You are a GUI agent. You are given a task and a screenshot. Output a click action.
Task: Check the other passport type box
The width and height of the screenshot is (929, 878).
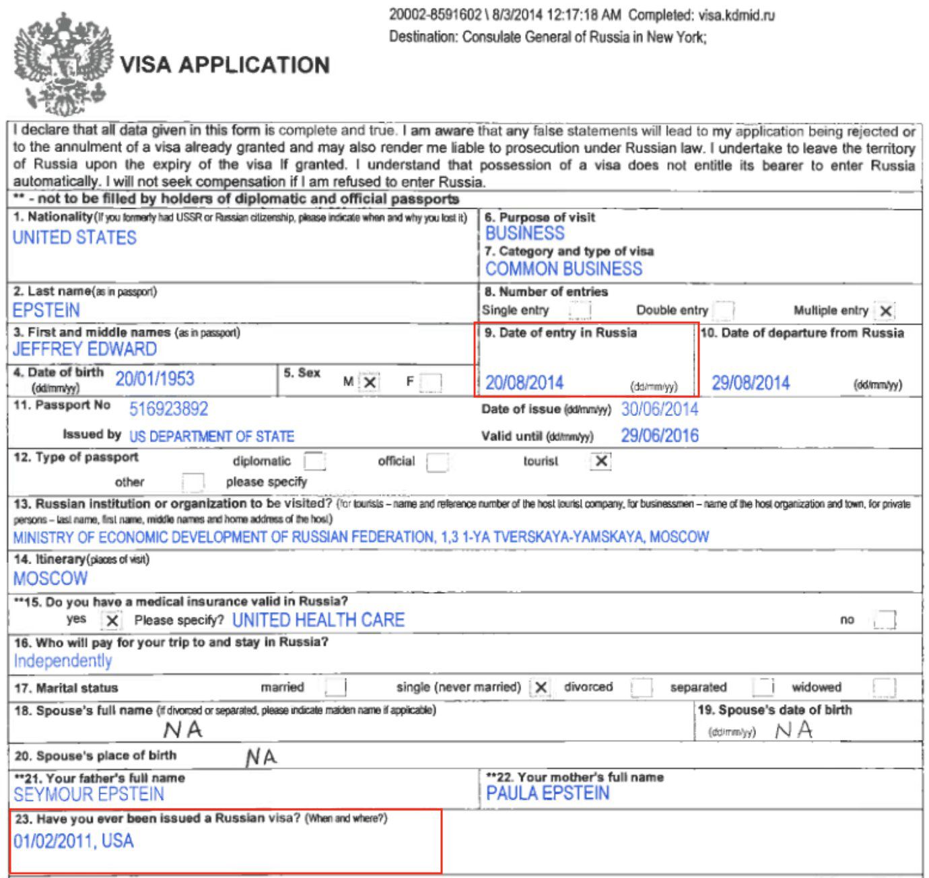(193, 482)
